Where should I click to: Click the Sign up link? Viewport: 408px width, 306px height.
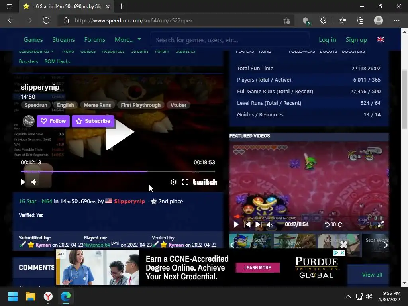[x=356, y=40]
